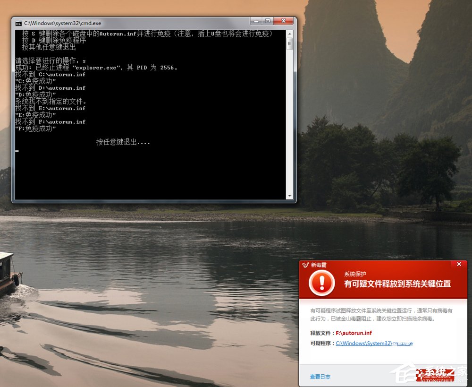Viewport: 472px width, 387px height.
Task: Click the "D:免疫成功" line in cmd
Action: coord(35,95)
